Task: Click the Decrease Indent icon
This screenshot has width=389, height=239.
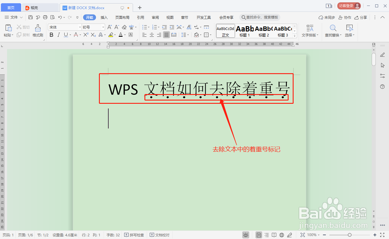Action: [x=164, y=27]
